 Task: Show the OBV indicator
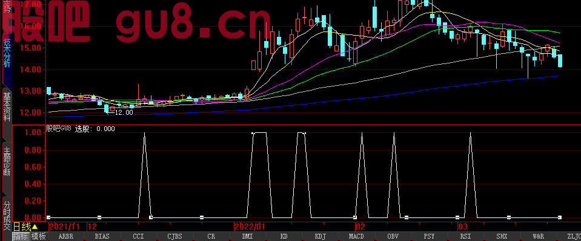393,237
